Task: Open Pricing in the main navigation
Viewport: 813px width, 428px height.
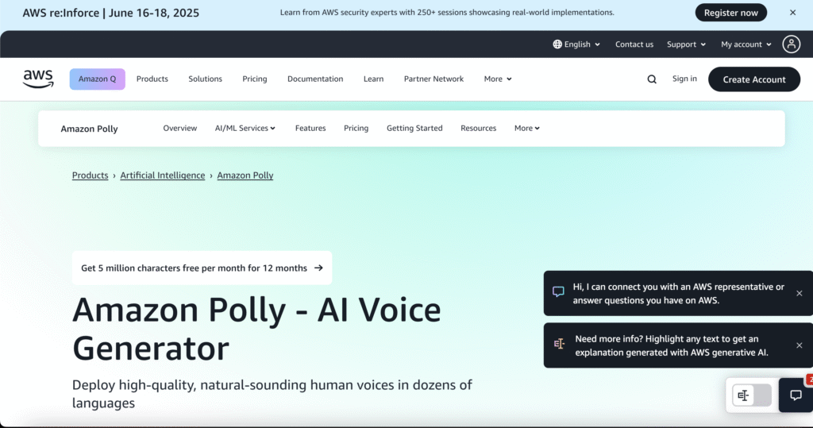Action: [x=255, y=79]
